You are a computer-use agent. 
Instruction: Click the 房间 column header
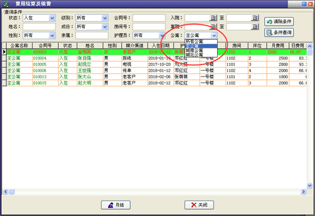pos(237,46)
